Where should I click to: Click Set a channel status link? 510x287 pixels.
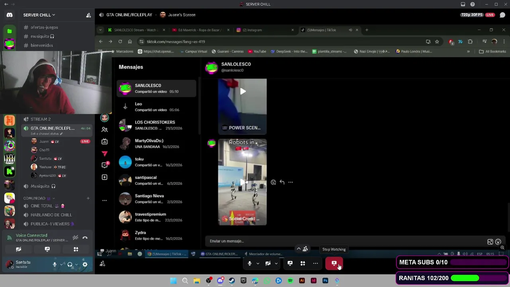pyautogui.click(x=47, y=134)
